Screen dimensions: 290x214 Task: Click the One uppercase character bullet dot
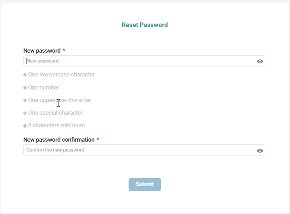25,100
